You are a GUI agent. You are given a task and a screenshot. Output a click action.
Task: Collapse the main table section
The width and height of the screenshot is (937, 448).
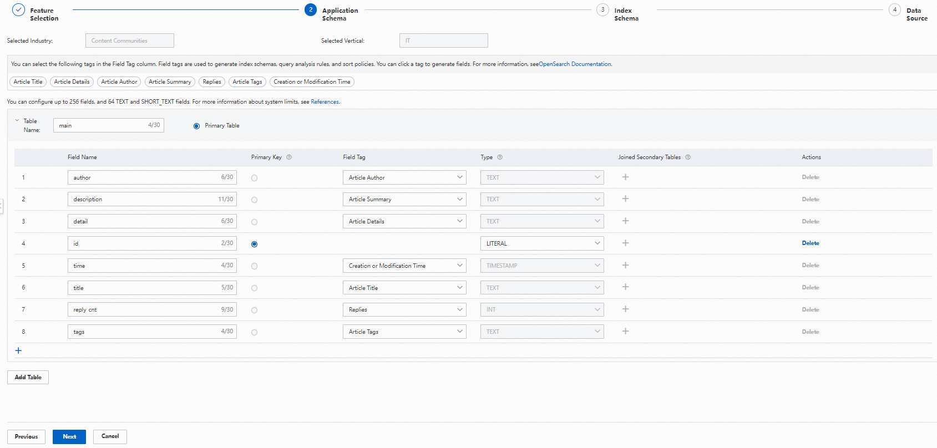[x=17, y=120]
